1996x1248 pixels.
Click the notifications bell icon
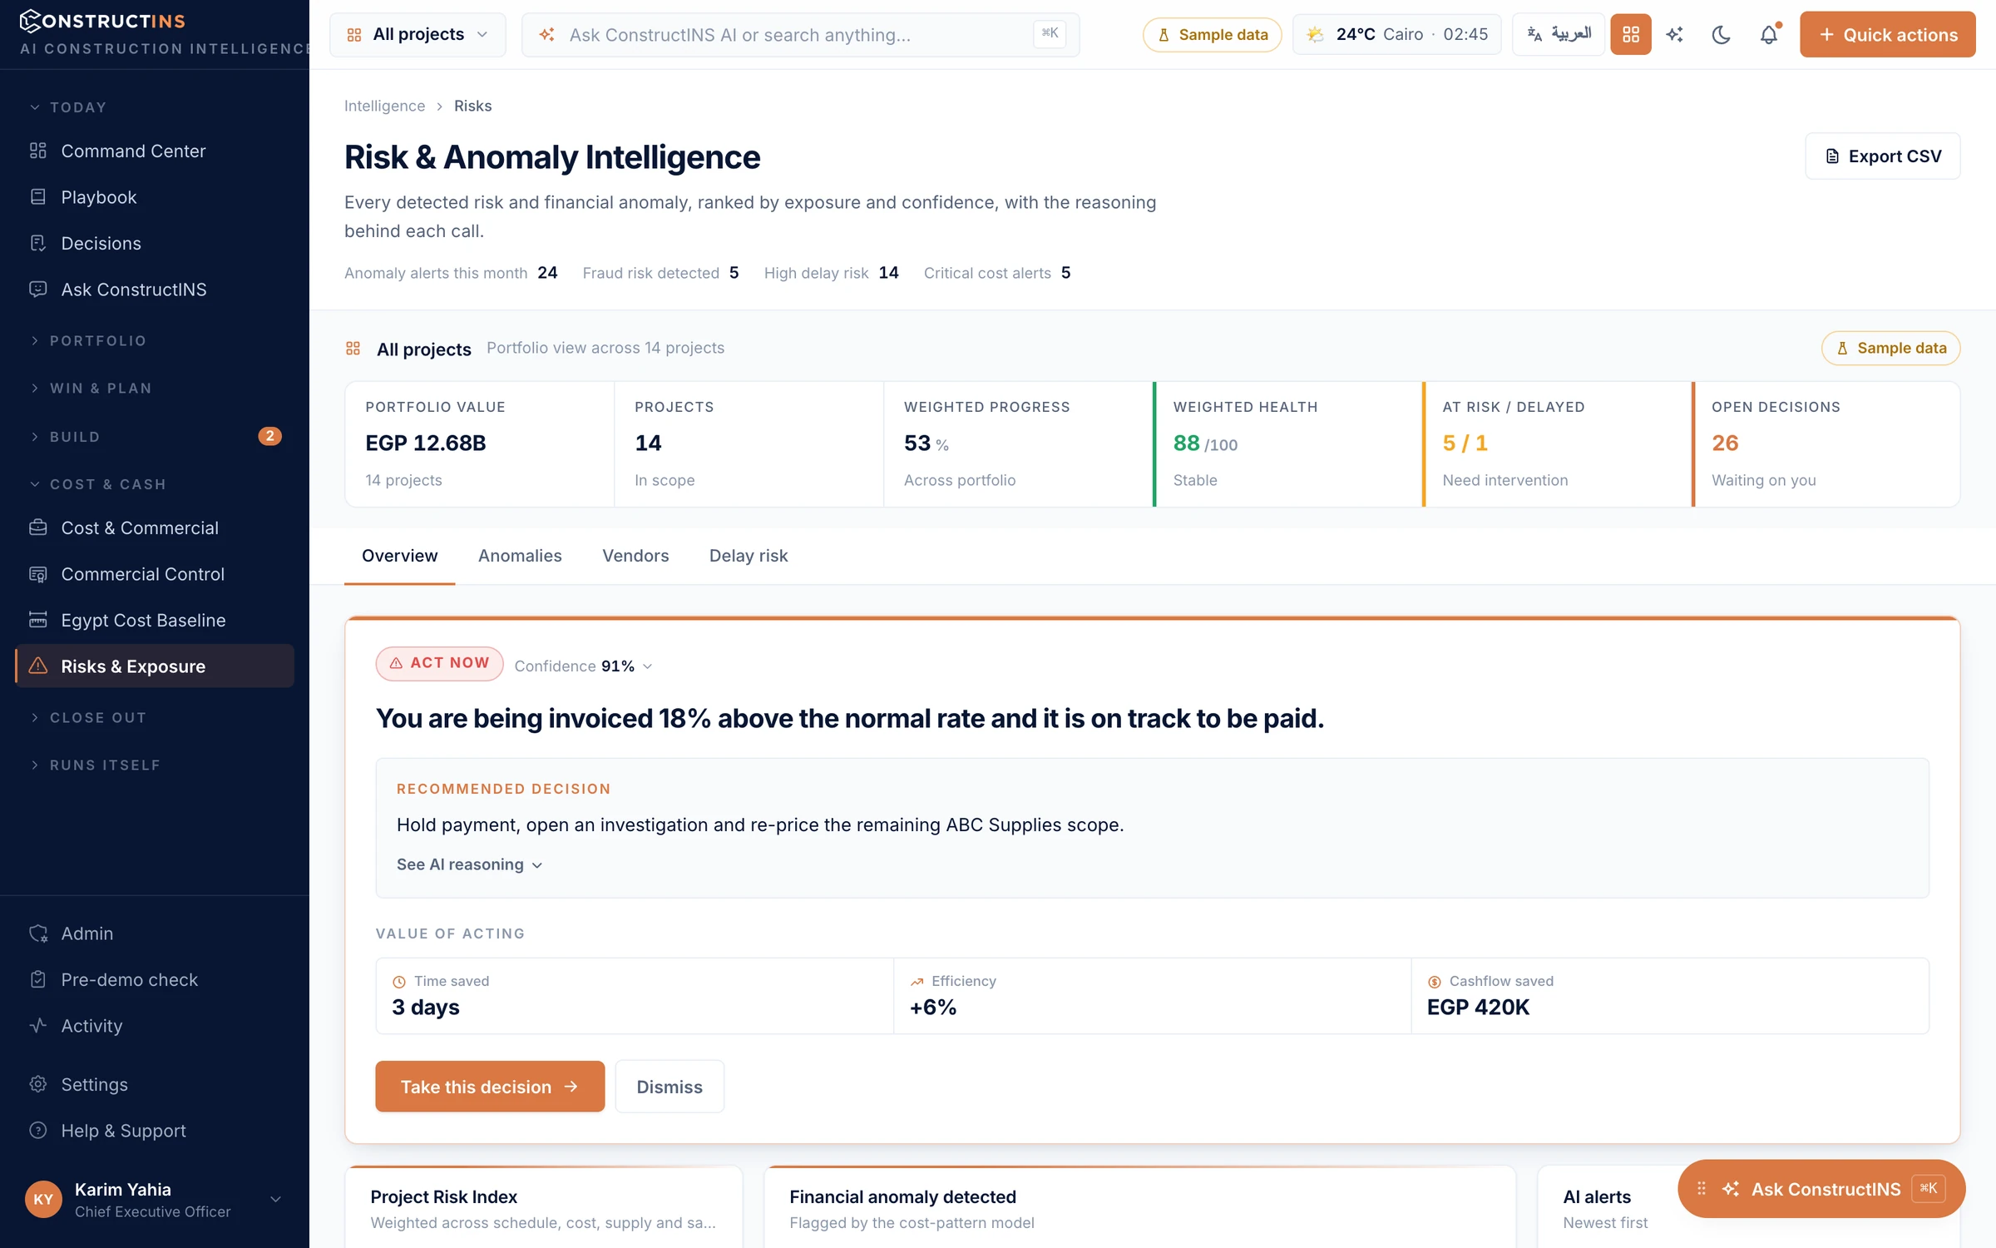(x=1769, y=35)
